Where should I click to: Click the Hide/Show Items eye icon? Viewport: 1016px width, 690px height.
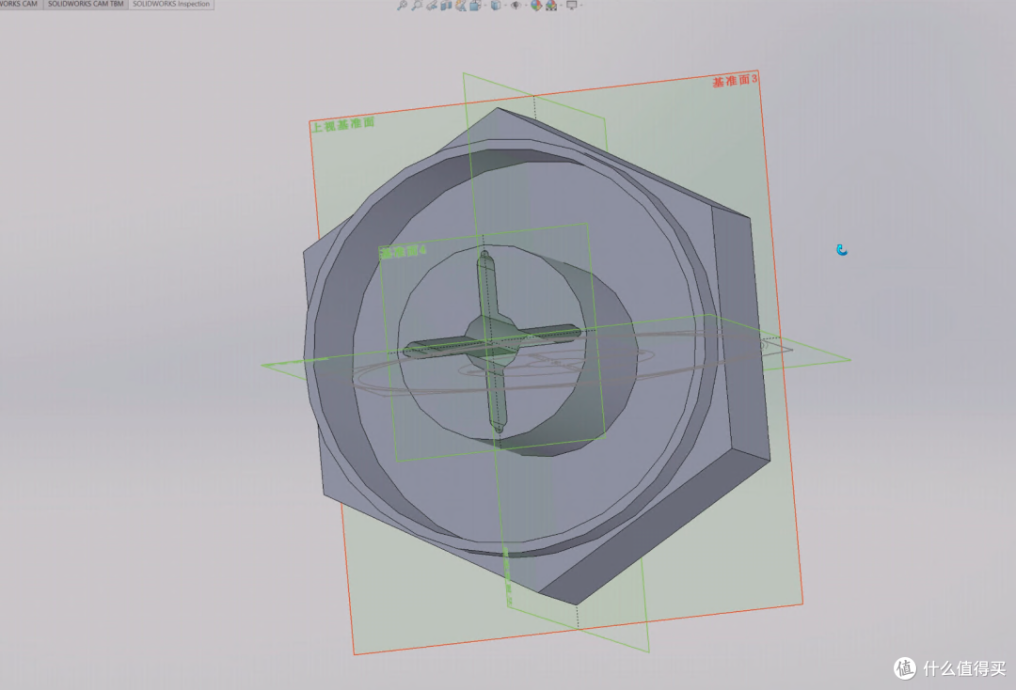516,6
